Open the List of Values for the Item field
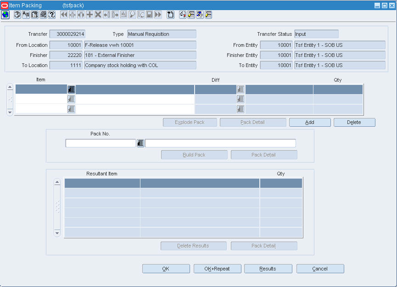Screen dimensions: 397x287 (71, 89)
